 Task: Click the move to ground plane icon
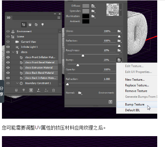click(x=38, y=90)
